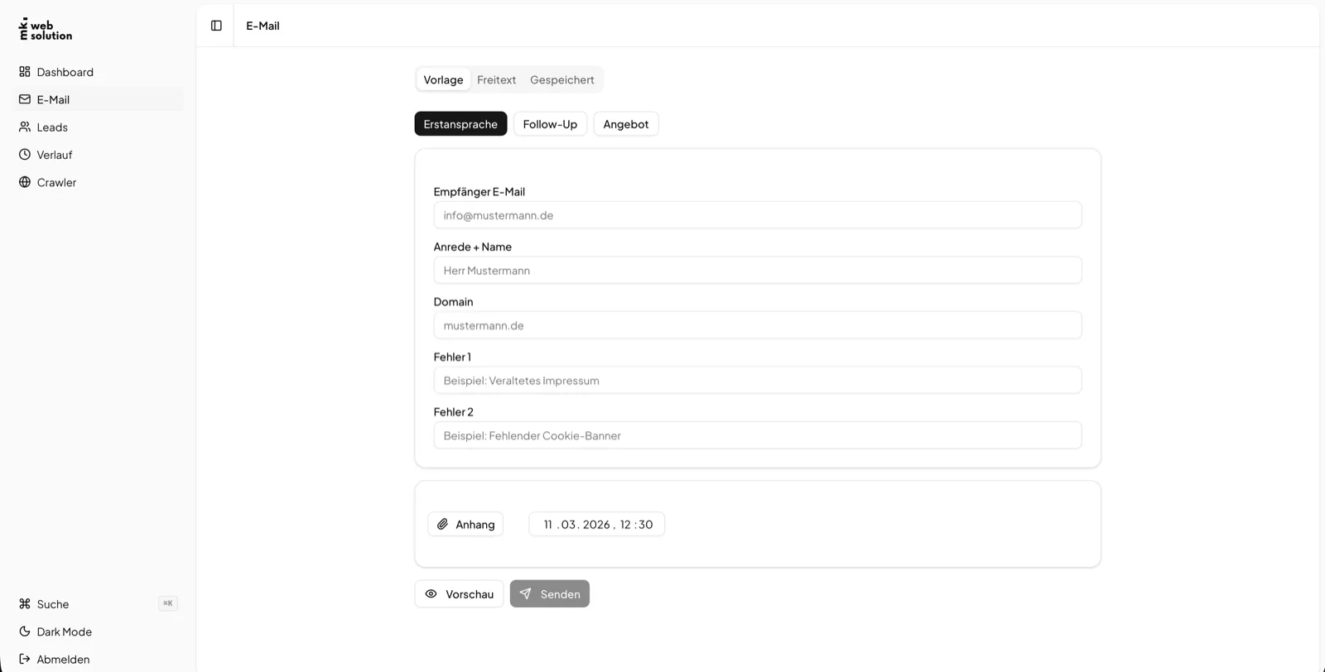Select the Erstansprache template
The height and width of the screenshot is (672, 1325).
460,124
